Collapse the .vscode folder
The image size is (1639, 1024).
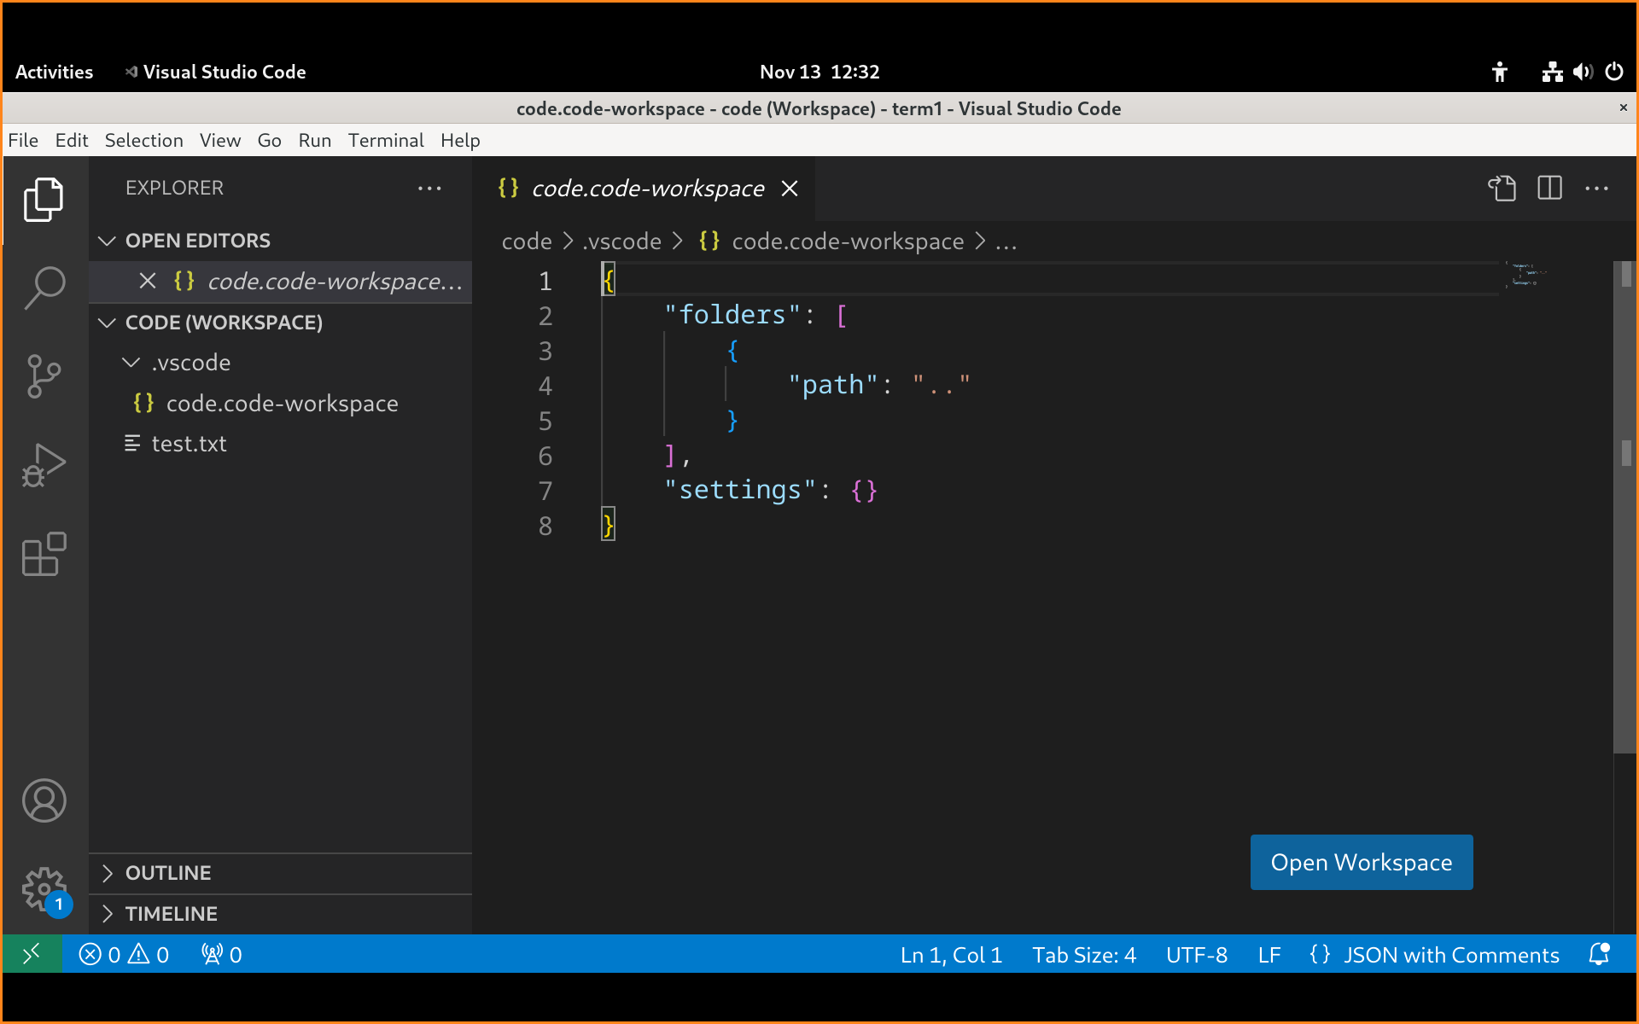190,363
